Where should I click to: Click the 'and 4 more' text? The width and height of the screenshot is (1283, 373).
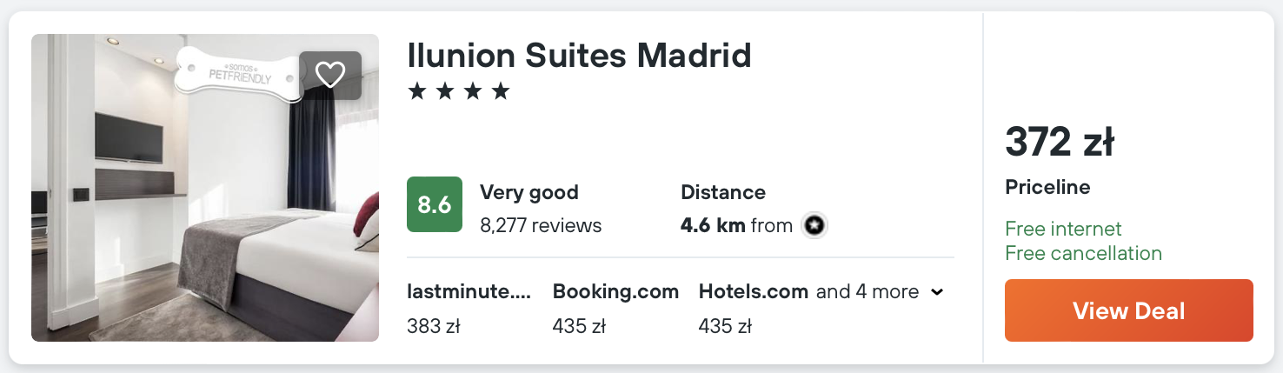pyautogui.click(x=867, y=292)
